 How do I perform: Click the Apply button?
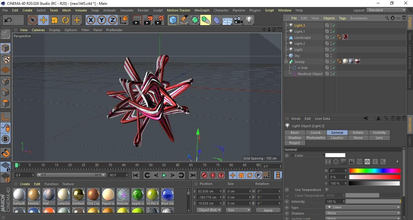tap(268, 210)
